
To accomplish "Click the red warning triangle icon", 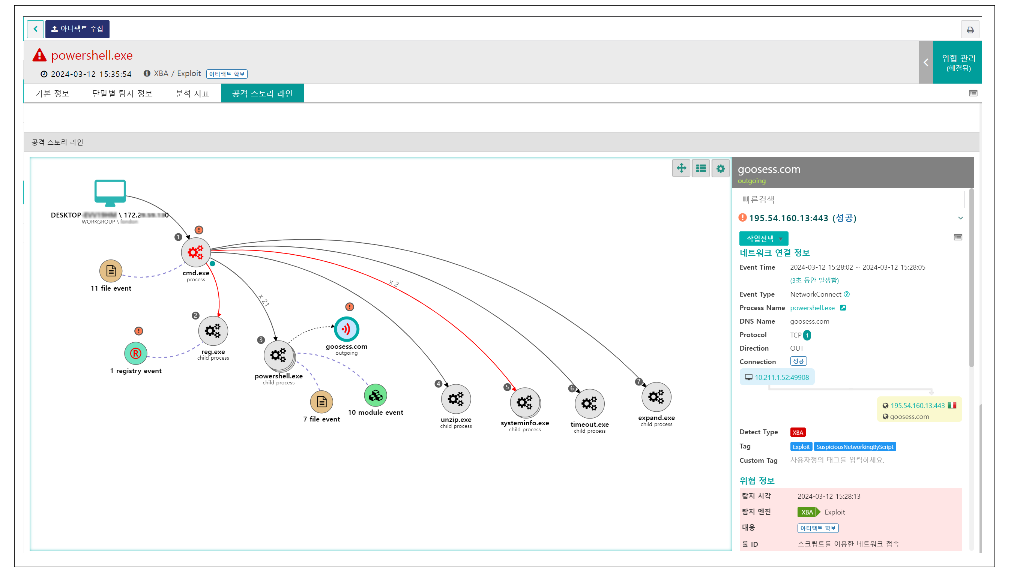I will (x=39, y=55).
